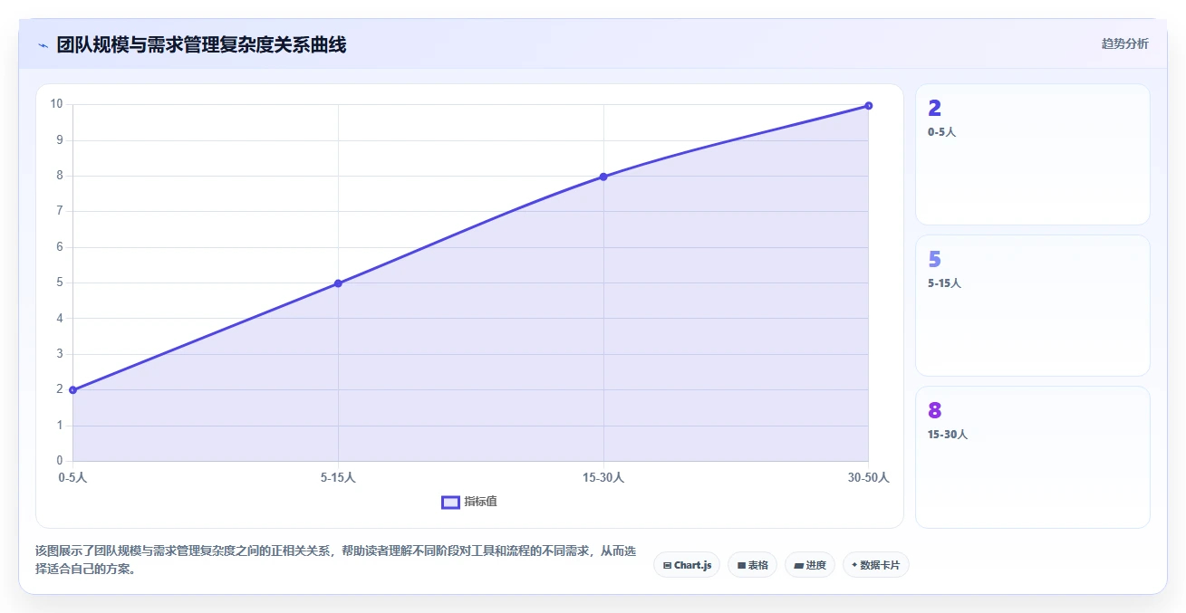The height and width of the screenshot is (613, 1186).
Task: Click the y-axis label 5
Action: point(60,283)
